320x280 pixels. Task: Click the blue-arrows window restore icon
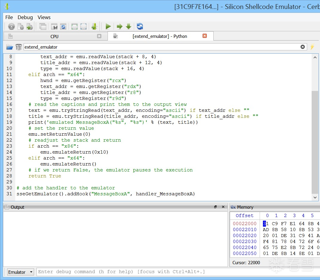click(x=63, y=27)
